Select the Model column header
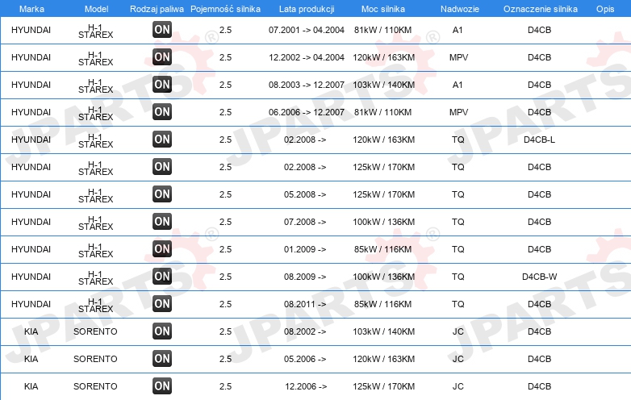631x400 pixels. click(96, 9)
